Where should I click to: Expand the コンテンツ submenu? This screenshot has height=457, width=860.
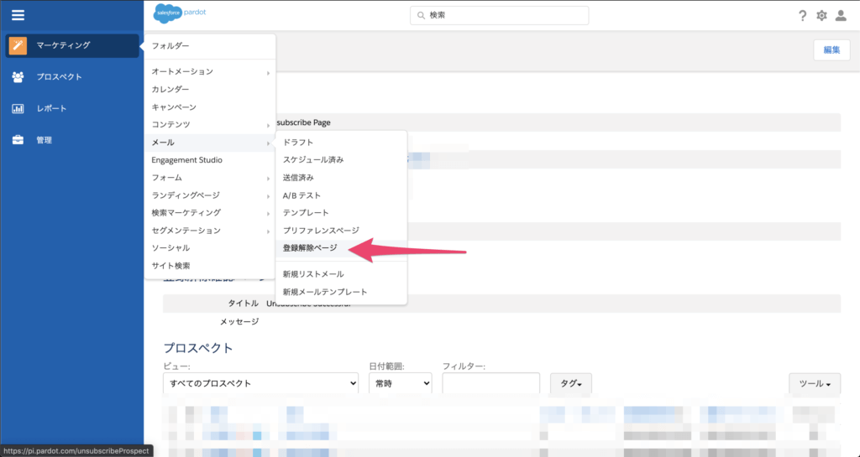(x=209, y=125)
